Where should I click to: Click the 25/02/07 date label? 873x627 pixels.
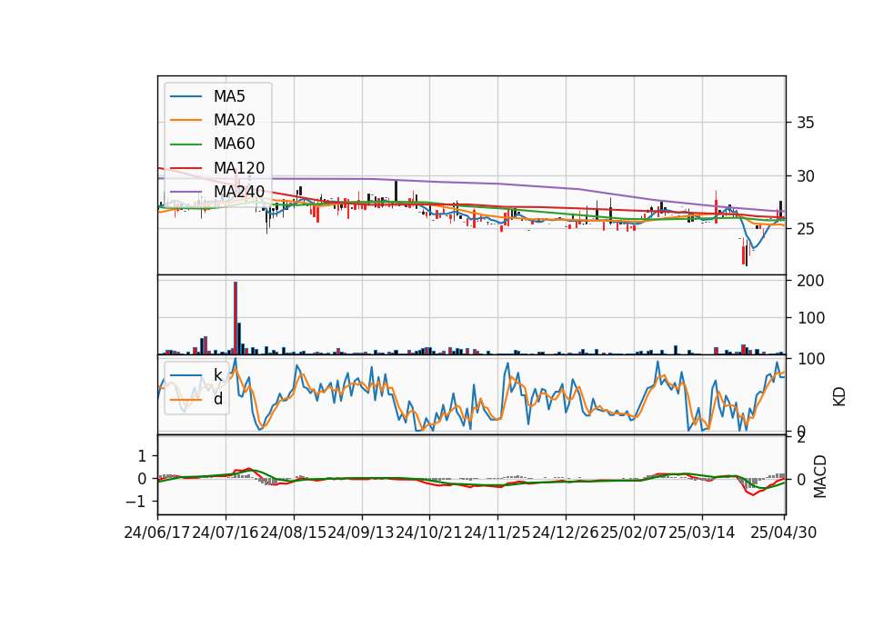pyautogui.click(x=634, y=532)
